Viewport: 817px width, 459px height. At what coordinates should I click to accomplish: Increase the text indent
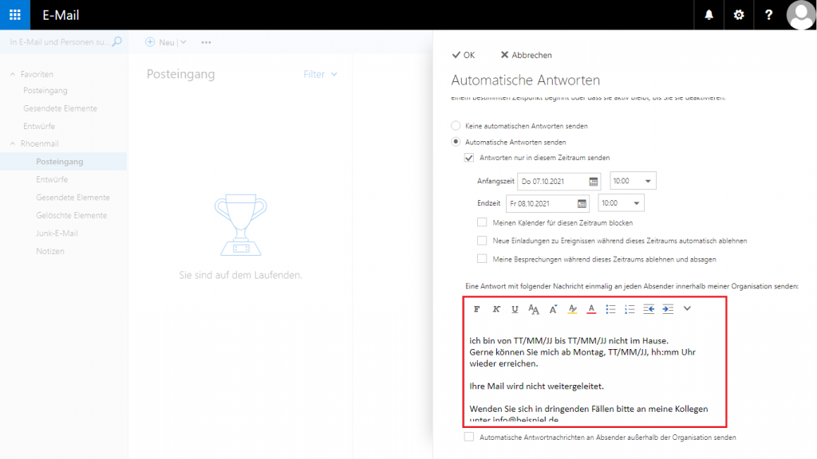tap(668, 309)
